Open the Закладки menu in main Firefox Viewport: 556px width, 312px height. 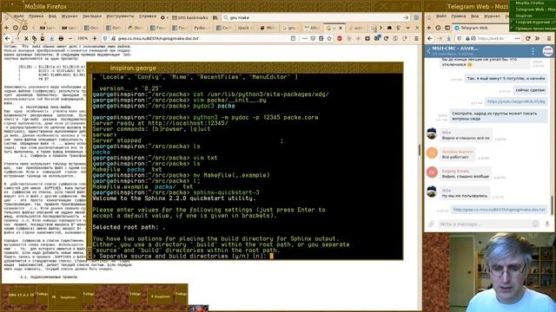tap(92, 16)
